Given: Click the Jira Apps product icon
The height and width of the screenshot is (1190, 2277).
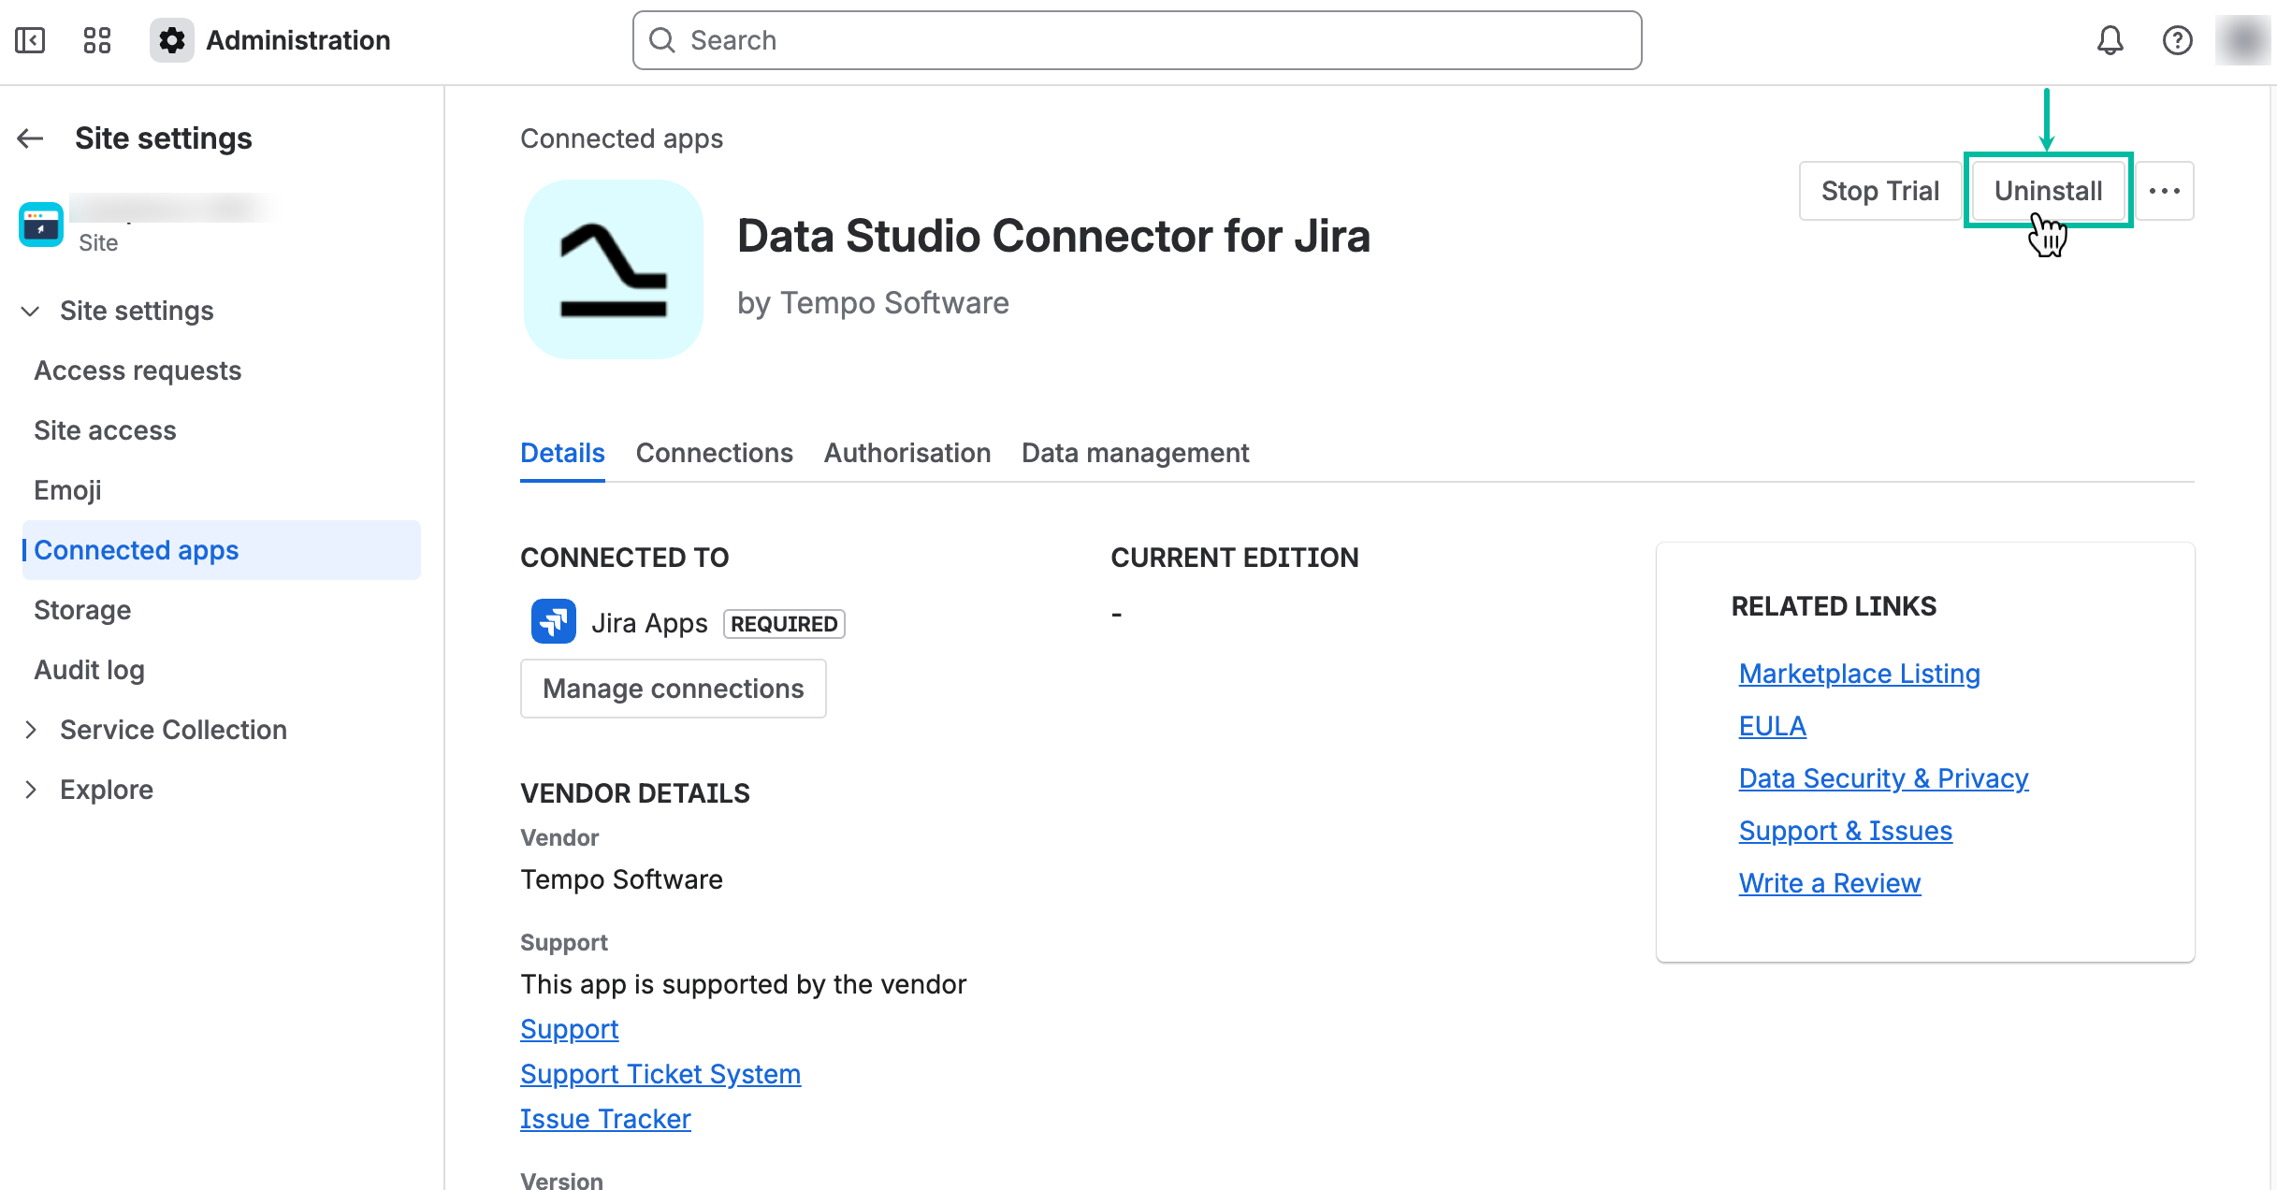Looking at the screenshot, I should [554, 621].
